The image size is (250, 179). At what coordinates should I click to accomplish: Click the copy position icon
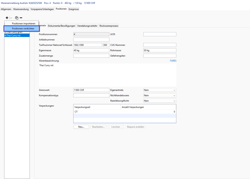pyautogui.click(x=16, y=18)
